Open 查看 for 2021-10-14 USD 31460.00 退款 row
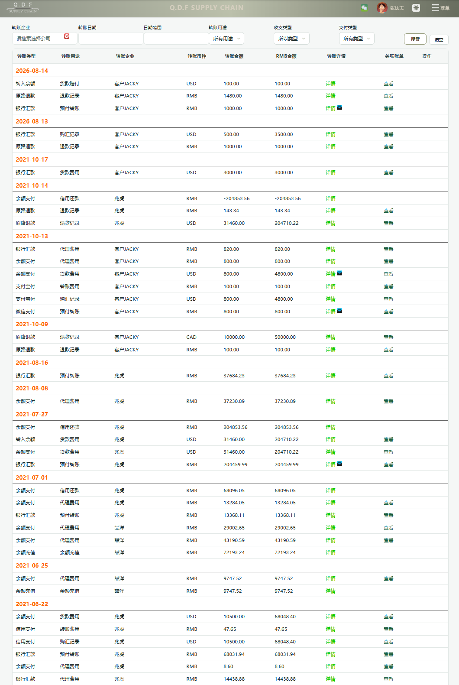 pos(388,223)
